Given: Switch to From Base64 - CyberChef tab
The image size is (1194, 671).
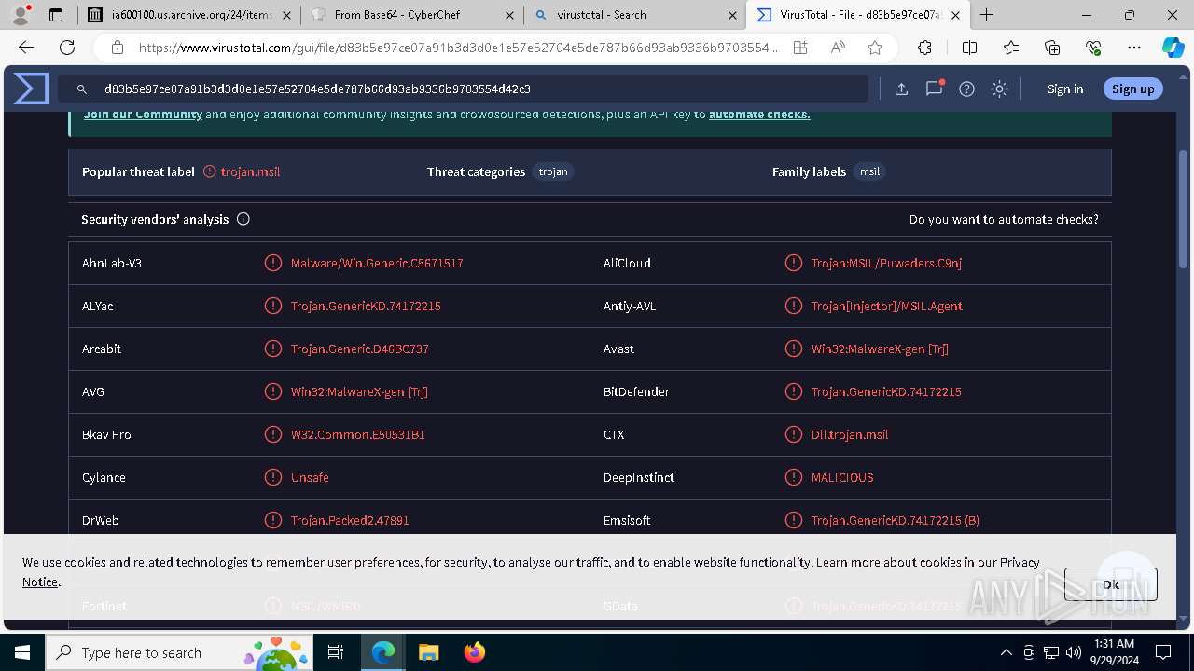Looking at the screenshot, I should [x=412, y=15].
